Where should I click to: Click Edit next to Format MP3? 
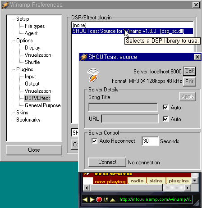click(x=189, y=81)
